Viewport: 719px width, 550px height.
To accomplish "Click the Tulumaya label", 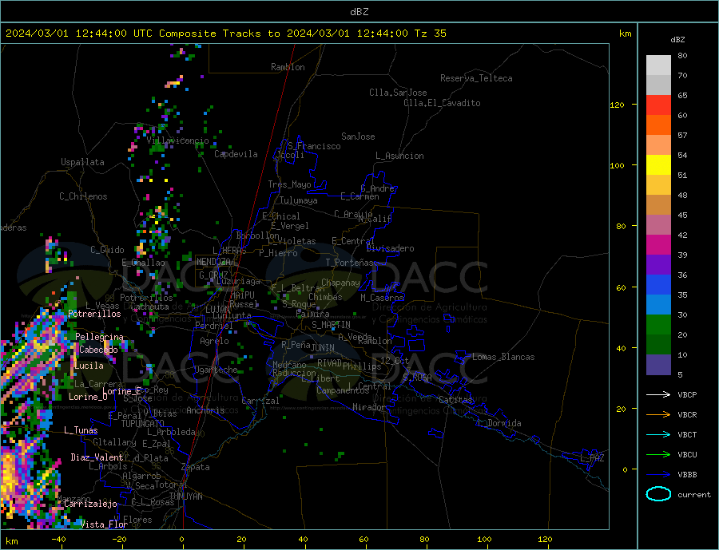I will tap(299, 200).
